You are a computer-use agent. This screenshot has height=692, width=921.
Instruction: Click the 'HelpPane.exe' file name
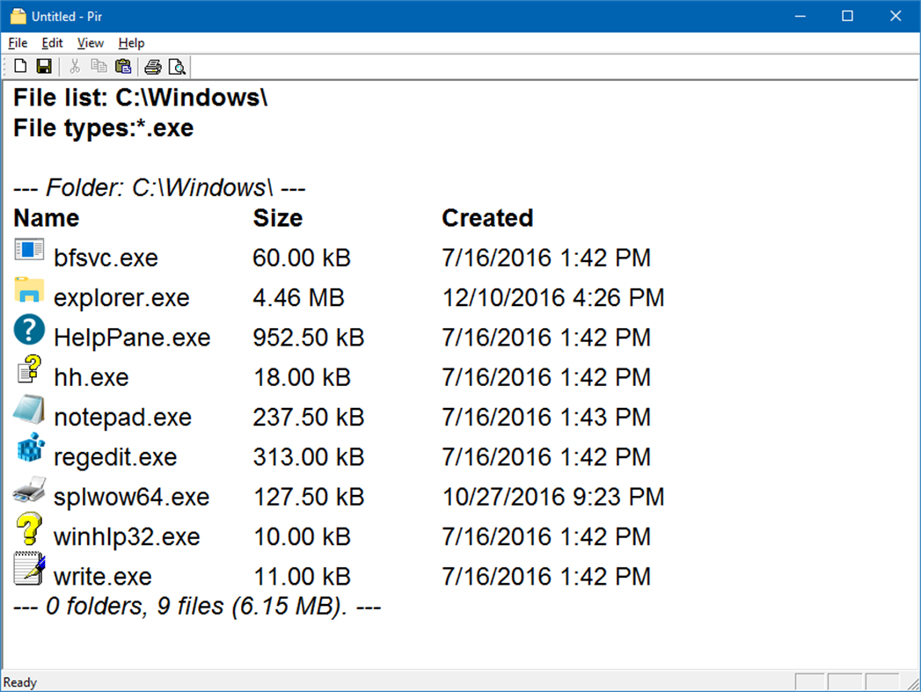(132, 338)
